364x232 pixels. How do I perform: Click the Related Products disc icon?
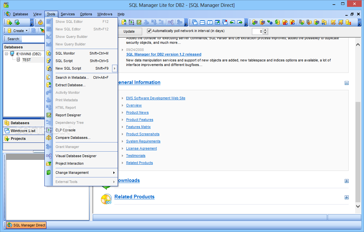106,199
